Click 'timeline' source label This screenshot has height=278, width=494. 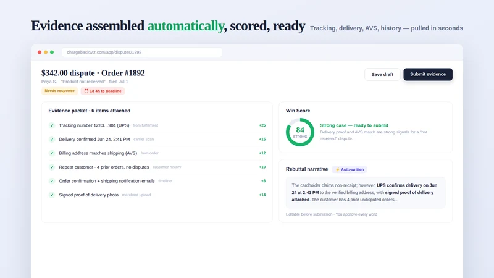click(x=165, y=181)
